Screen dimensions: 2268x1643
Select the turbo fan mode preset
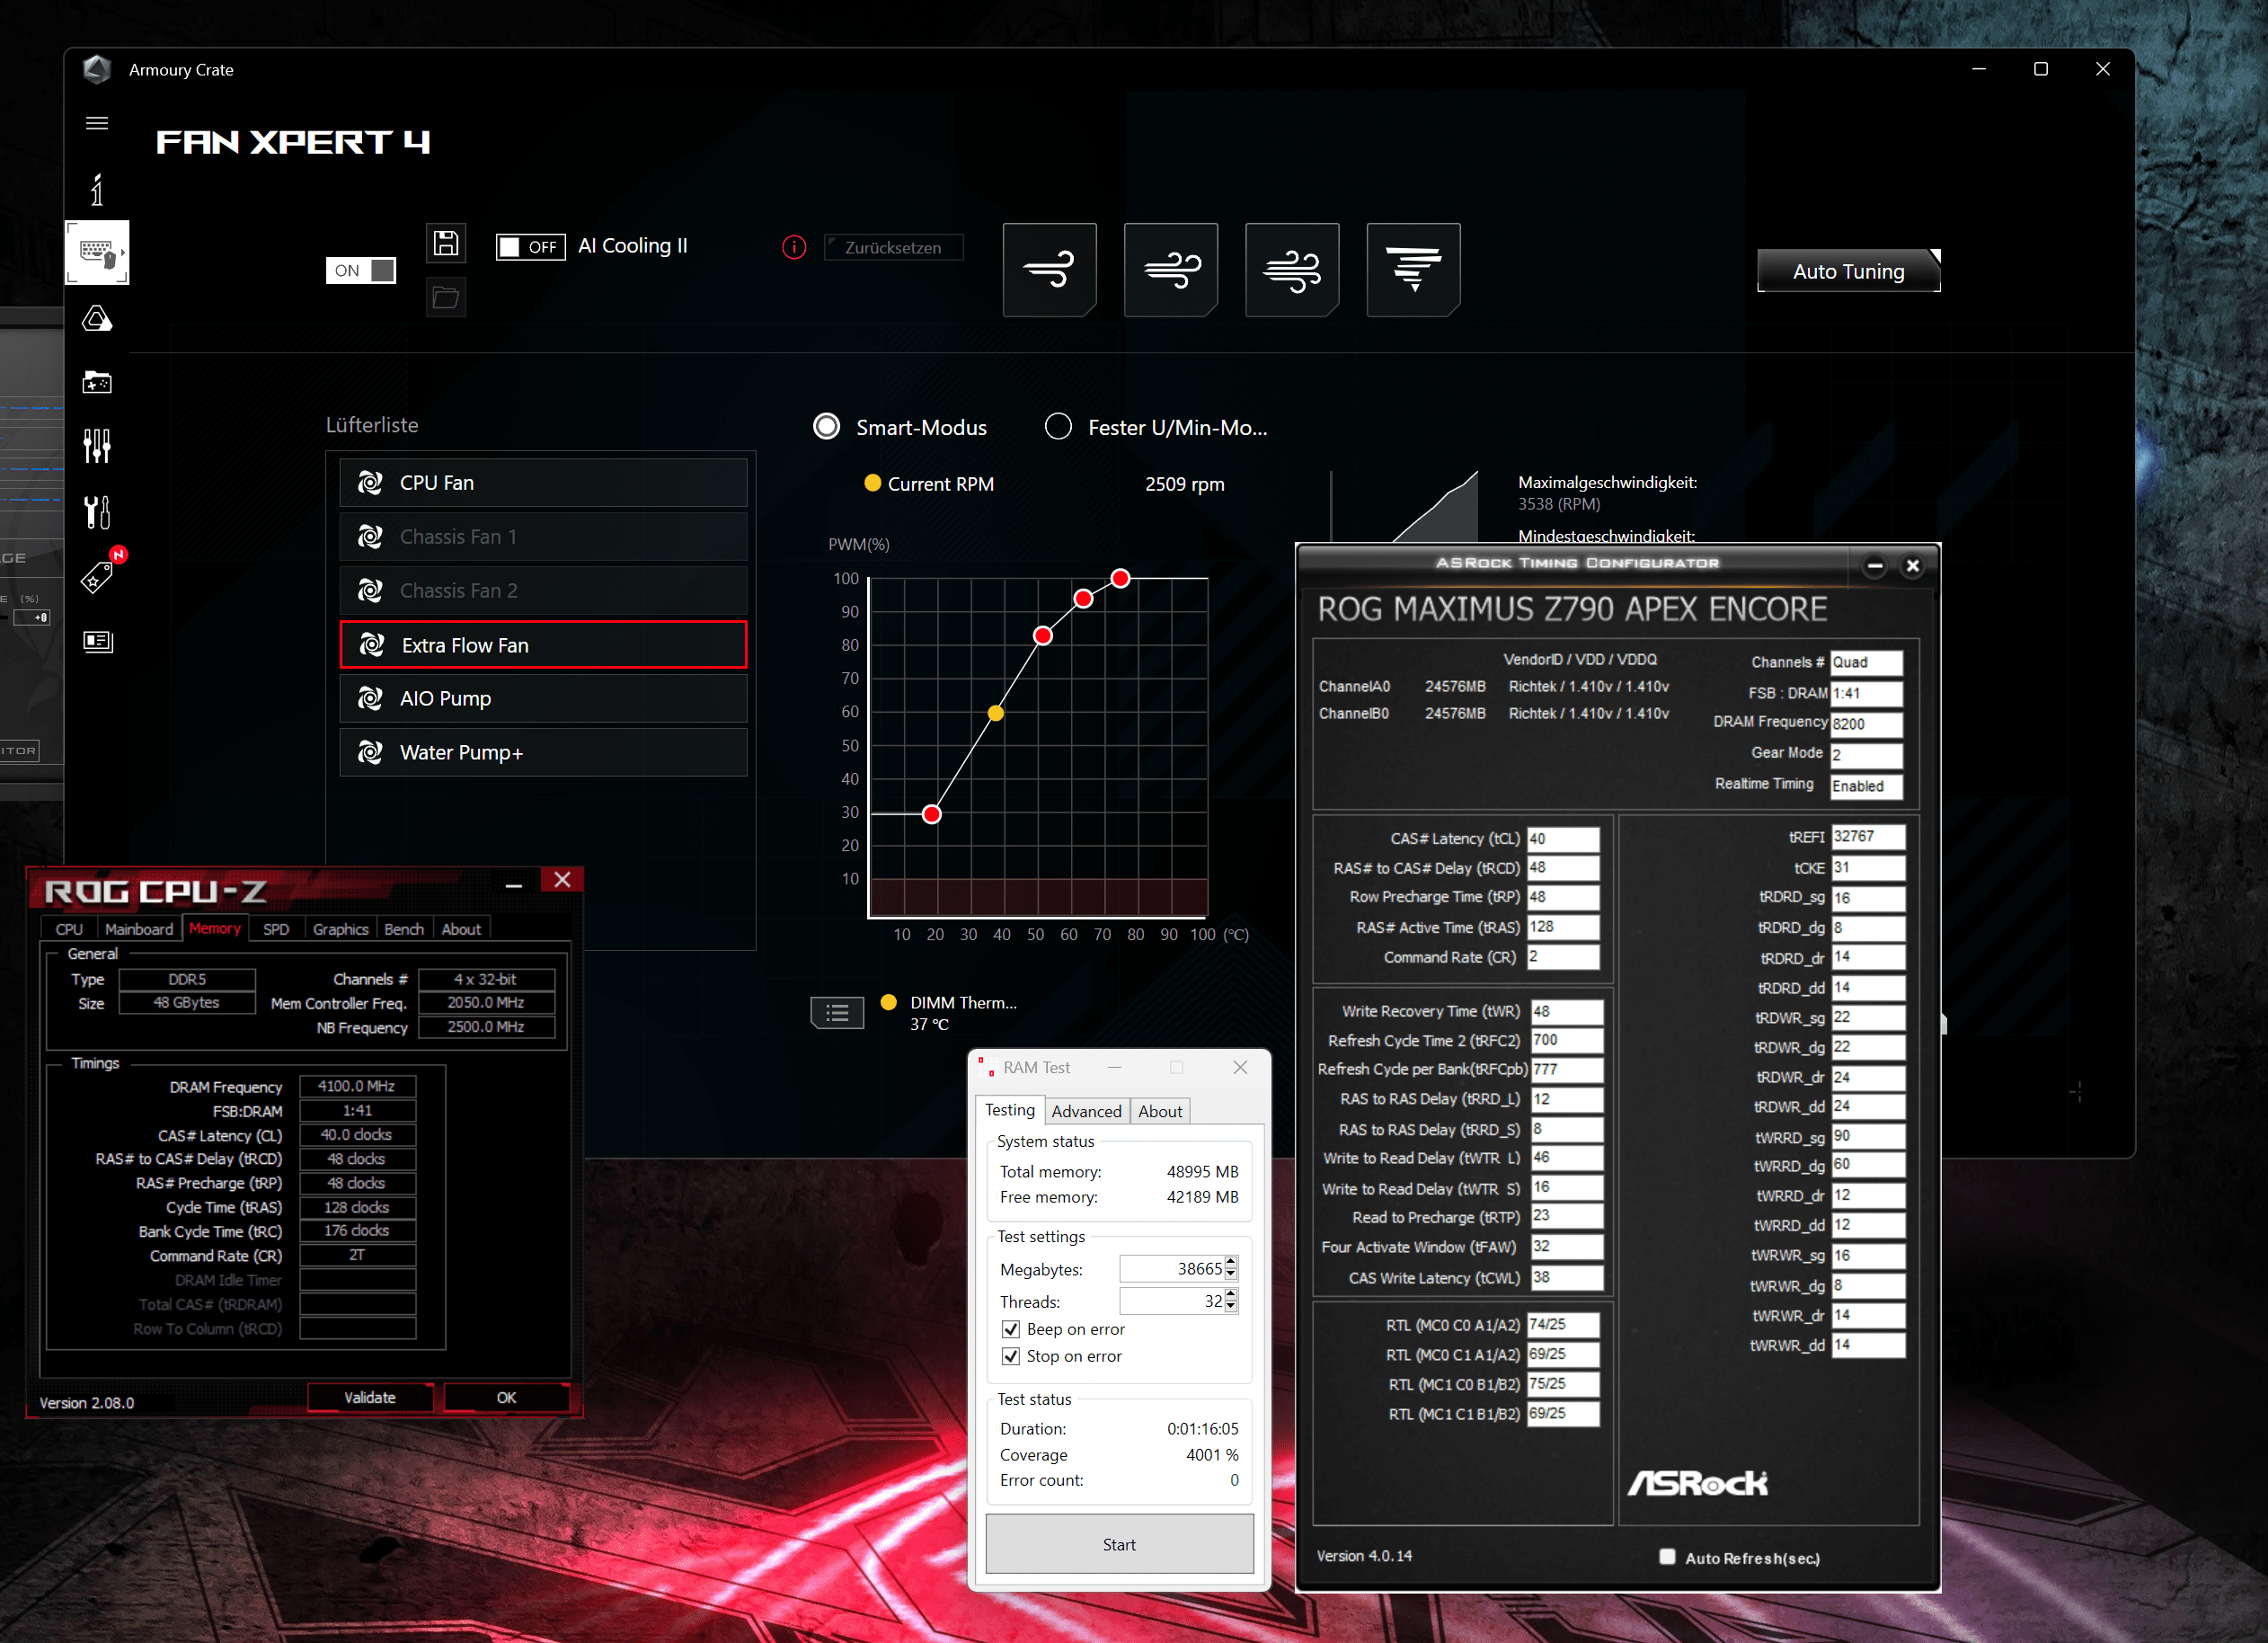click(x=1292, y=269)
